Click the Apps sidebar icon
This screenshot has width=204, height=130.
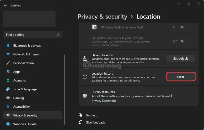[x=8, y=72]
